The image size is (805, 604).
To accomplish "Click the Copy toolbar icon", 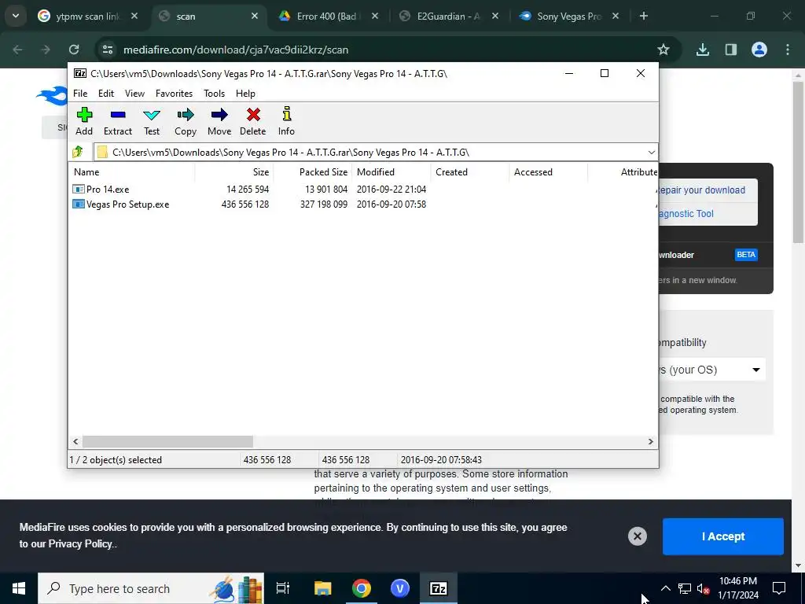I will (x=186, y=121).
